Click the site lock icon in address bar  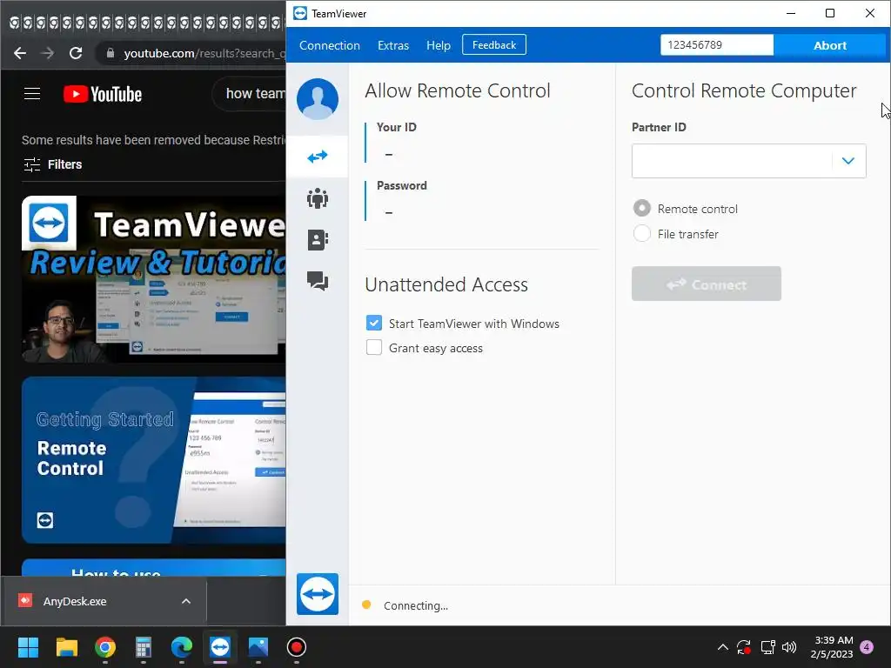tap(111, 53)
